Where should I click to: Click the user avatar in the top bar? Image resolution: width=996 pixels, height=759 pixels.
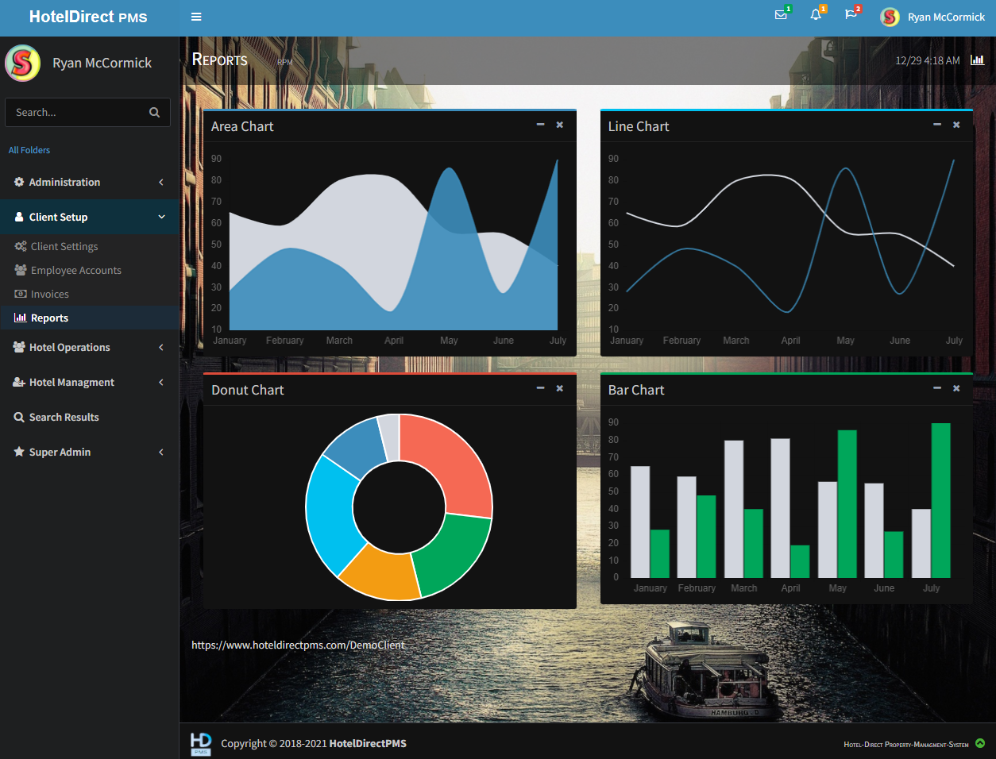(890, 17)
